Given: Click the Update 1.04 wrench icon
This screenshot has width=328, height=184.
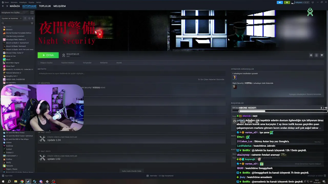Looking at the screenshot, I should click(x=43, y=139).
